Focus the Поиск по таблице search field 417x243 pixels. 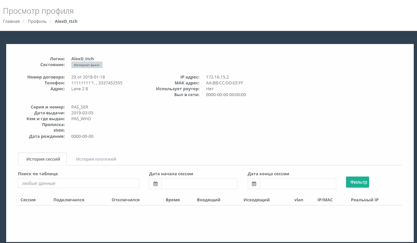(78, 183)
